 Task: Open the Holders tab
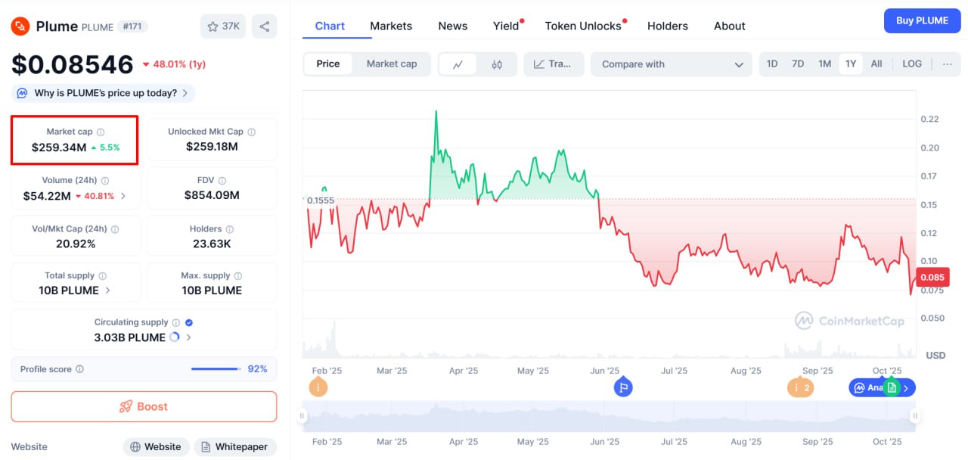(668, 26)
